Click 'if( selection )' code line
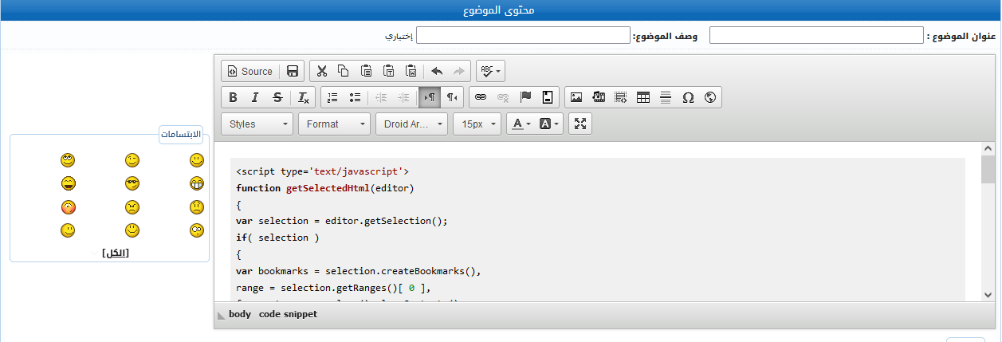The height and width of the screenshot is (342, 1002). click(277, 238)
